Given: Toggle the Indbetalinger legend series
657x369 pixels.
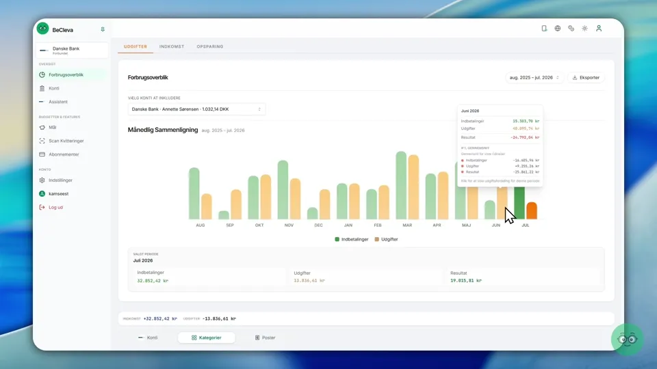Looking at the screenshot, I should [x=351, y=239].
